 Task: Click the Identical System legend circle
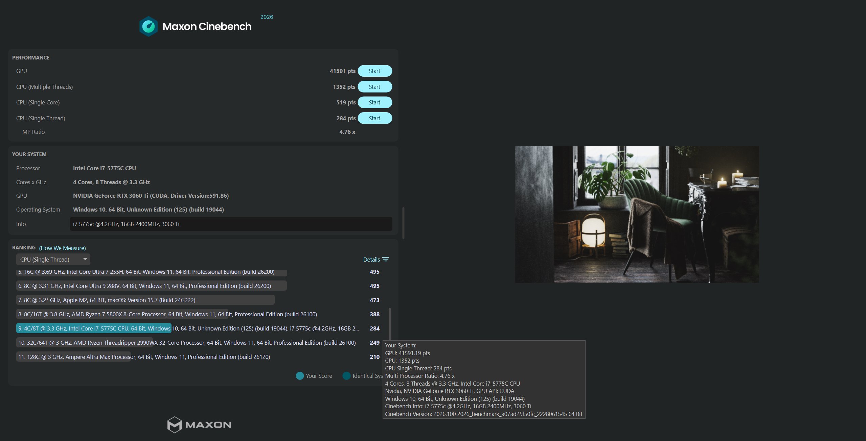pyautogui.click(x=346, y=376)
